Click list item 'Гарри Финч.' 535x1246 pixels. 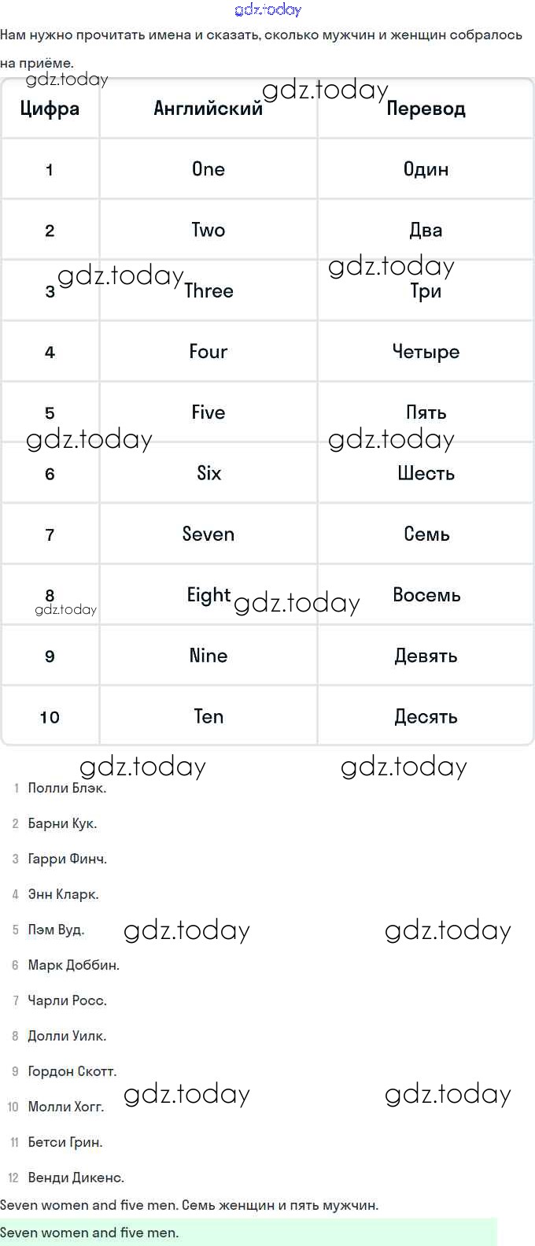click(67, 859)
